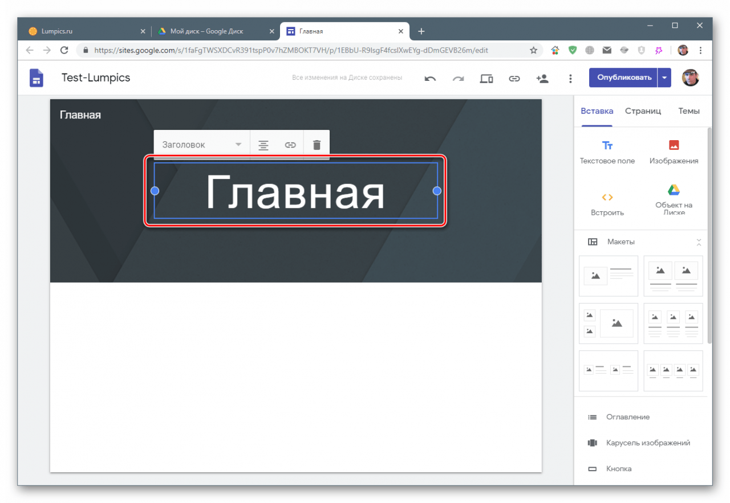Viewport: 730px width, 503px height.
Task: Insert link from heading toolbar
Action: click(290, 145)
